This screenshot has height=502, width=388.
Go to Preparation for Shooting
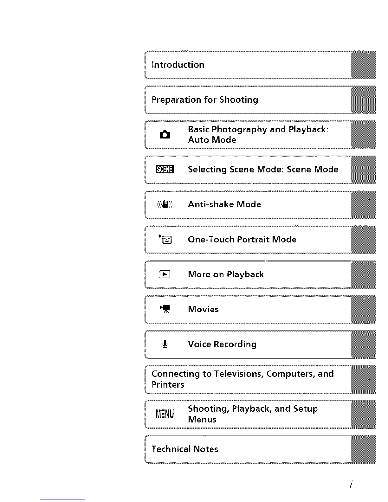tap(205, 100)
